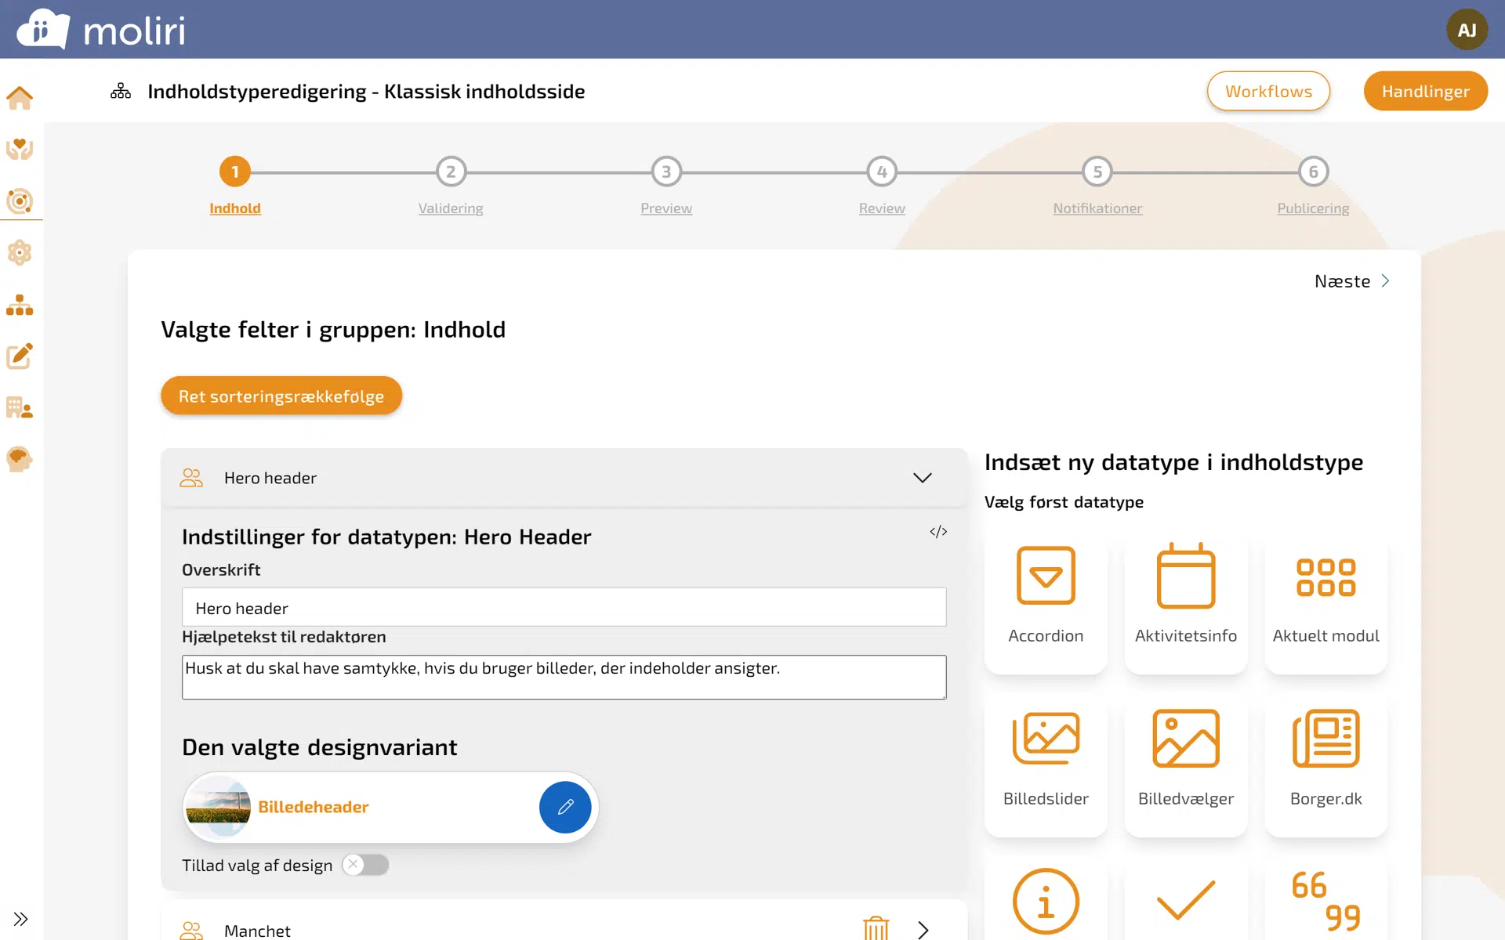Click Ret sorteringsrækkefølge button
The width and height of the screenshot is (1505, 940).
[x=281, y=396]
